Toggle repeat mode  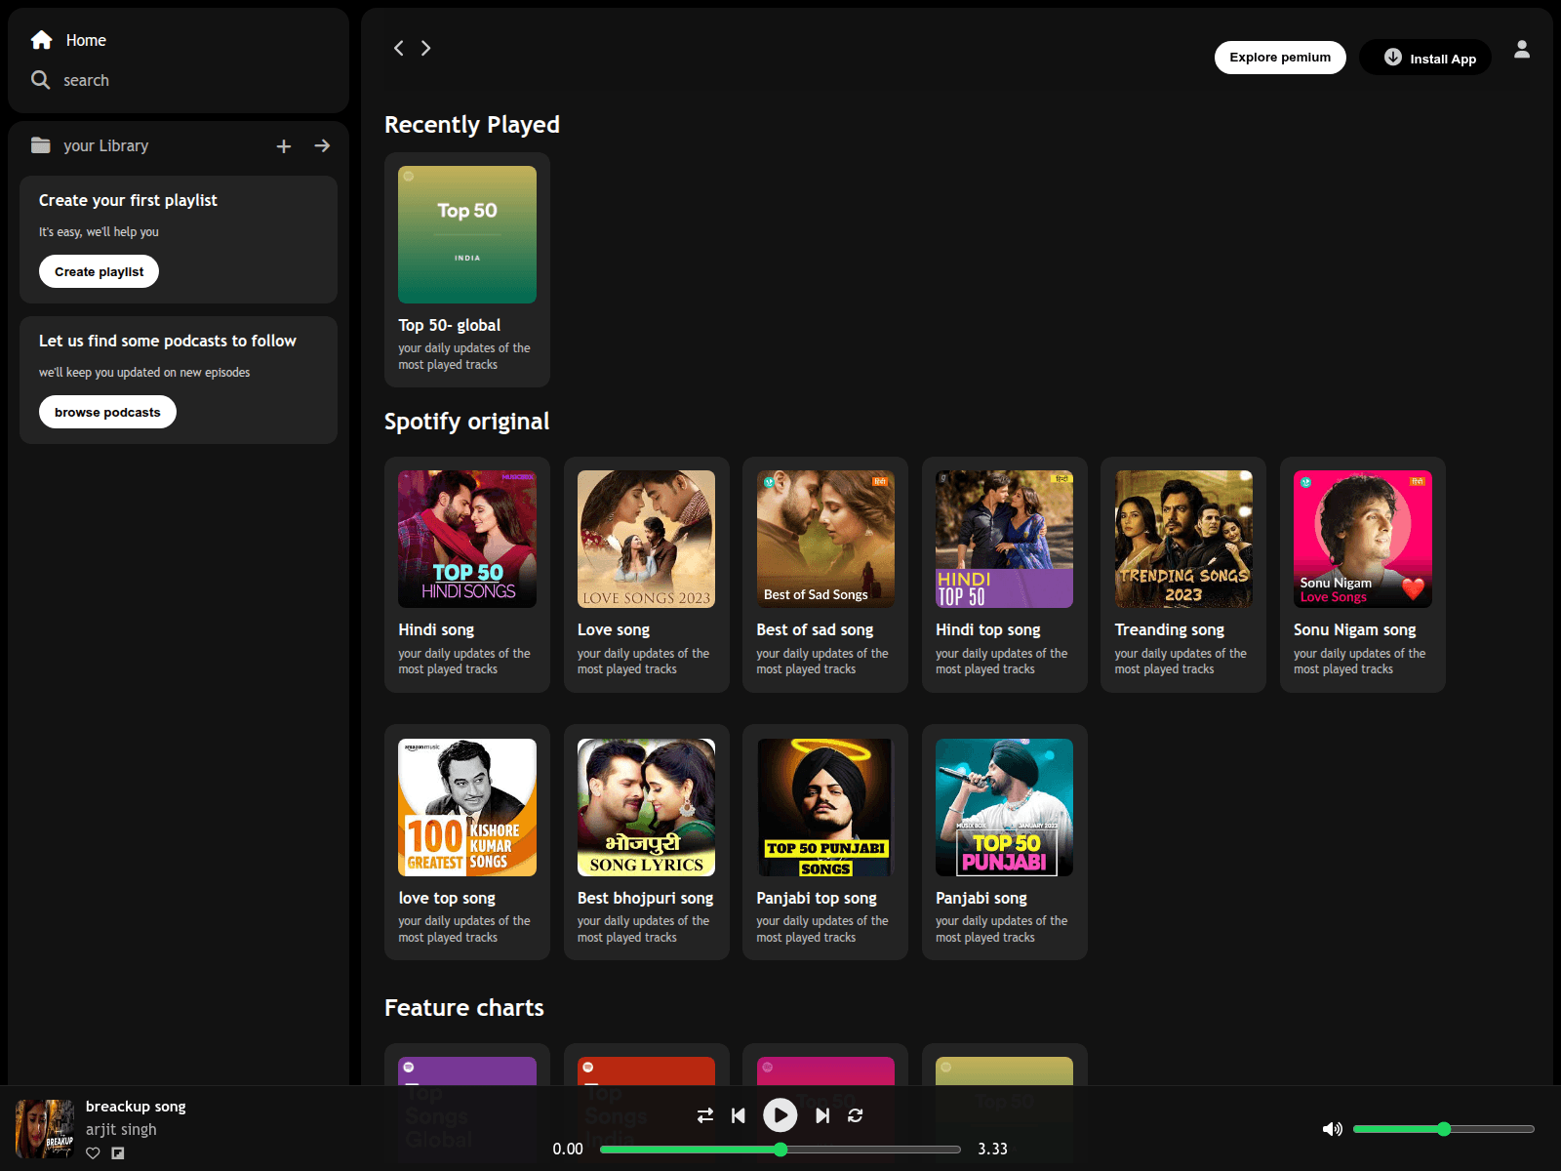coord(856,1115)
